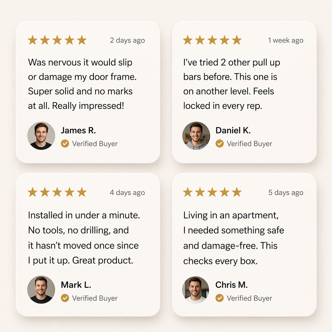This screenshot has height=332, width=332.
Task: Click the fifth star in Daniel K.'s review
Action: click(x=237, y=40)
